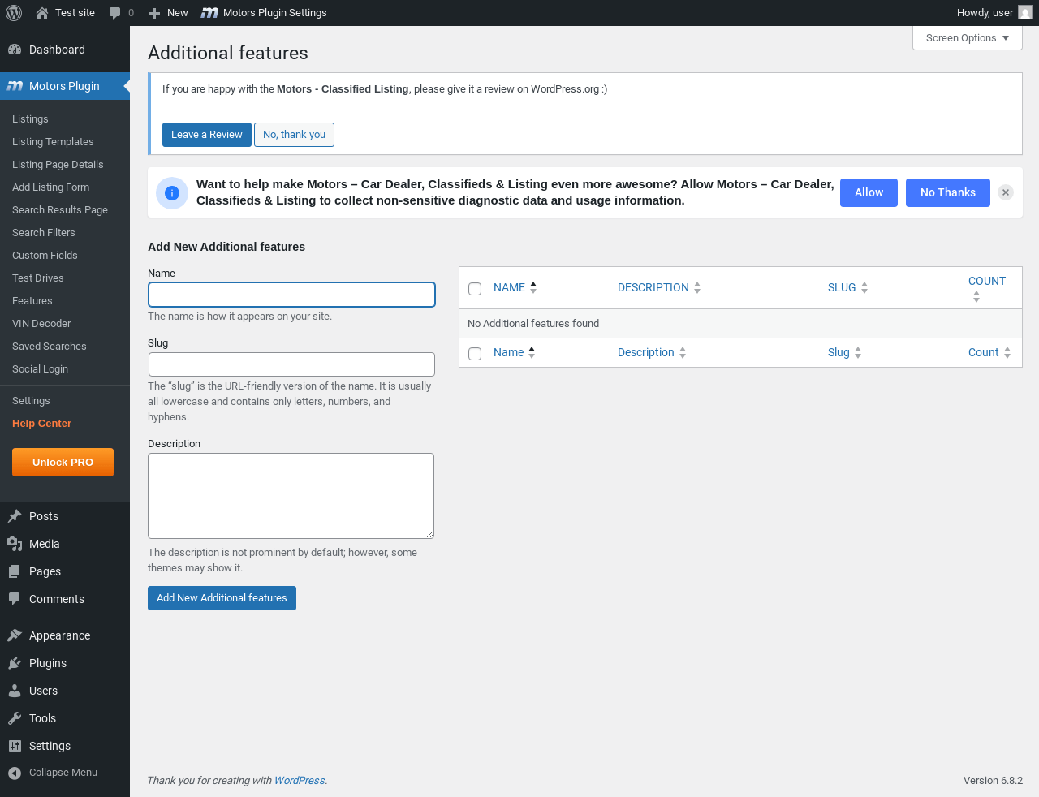The height and width of the screenshot is (797, 1039).
Task: Open Social Login menu item
Action: [40, 369]
